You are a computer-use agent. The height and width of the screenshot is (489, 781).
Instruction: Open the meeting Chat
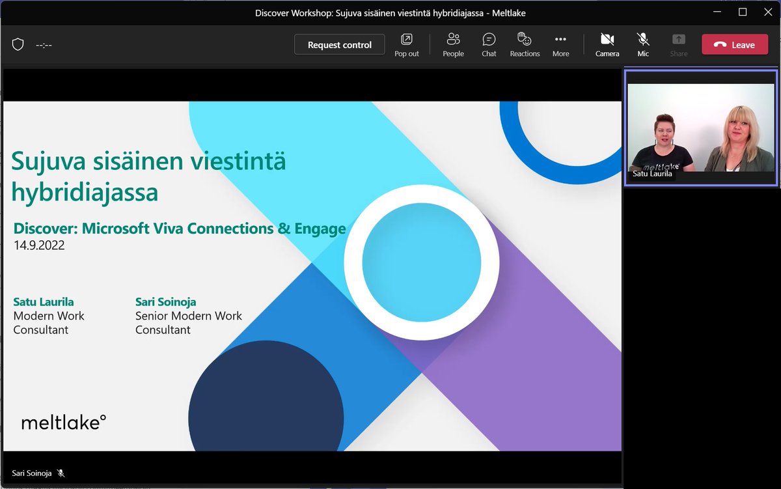point(489,45)
